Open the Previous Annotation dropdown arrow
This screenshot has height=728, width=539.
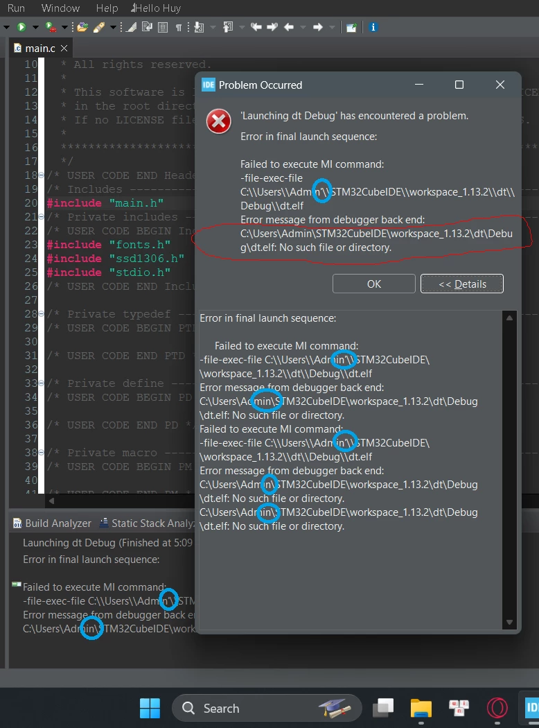click(242, 28)
